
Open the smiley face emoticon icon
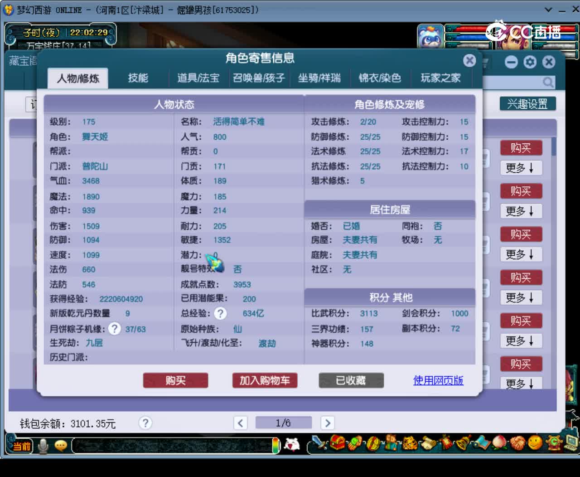click(535, 442)
